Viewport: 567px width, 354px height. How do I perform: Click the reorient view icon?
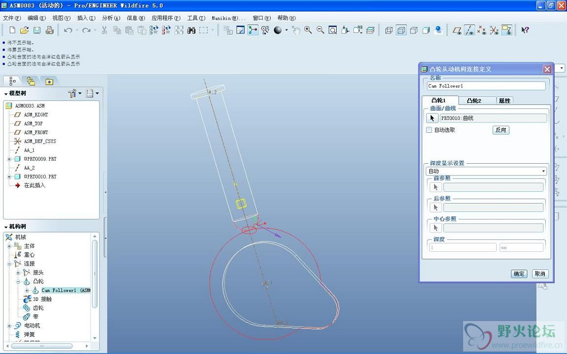tap(345, 30)
